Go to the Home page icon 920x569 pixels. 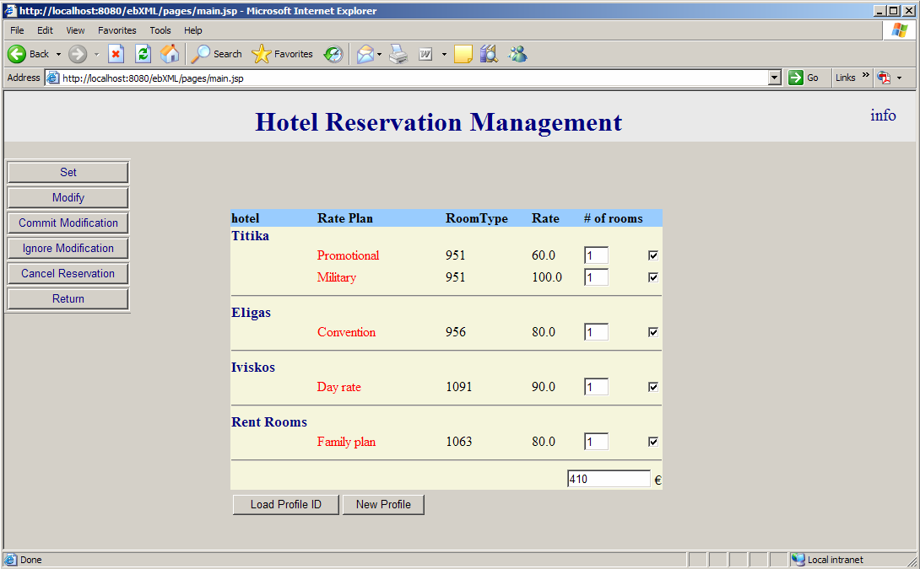coord(170,54)
